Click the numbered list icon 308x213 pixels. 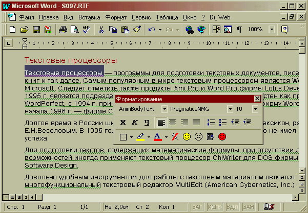(211, 122)
